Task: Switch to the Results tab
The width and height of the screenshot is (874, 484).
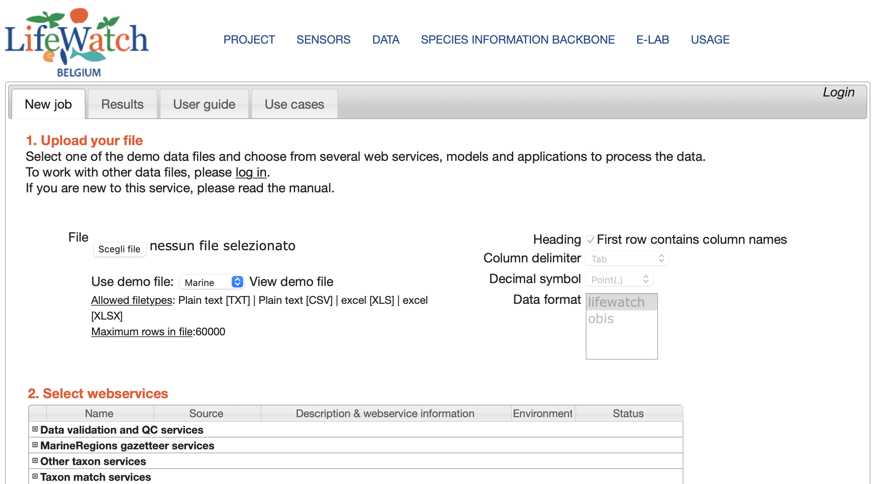Action: (x=122, y=104)
